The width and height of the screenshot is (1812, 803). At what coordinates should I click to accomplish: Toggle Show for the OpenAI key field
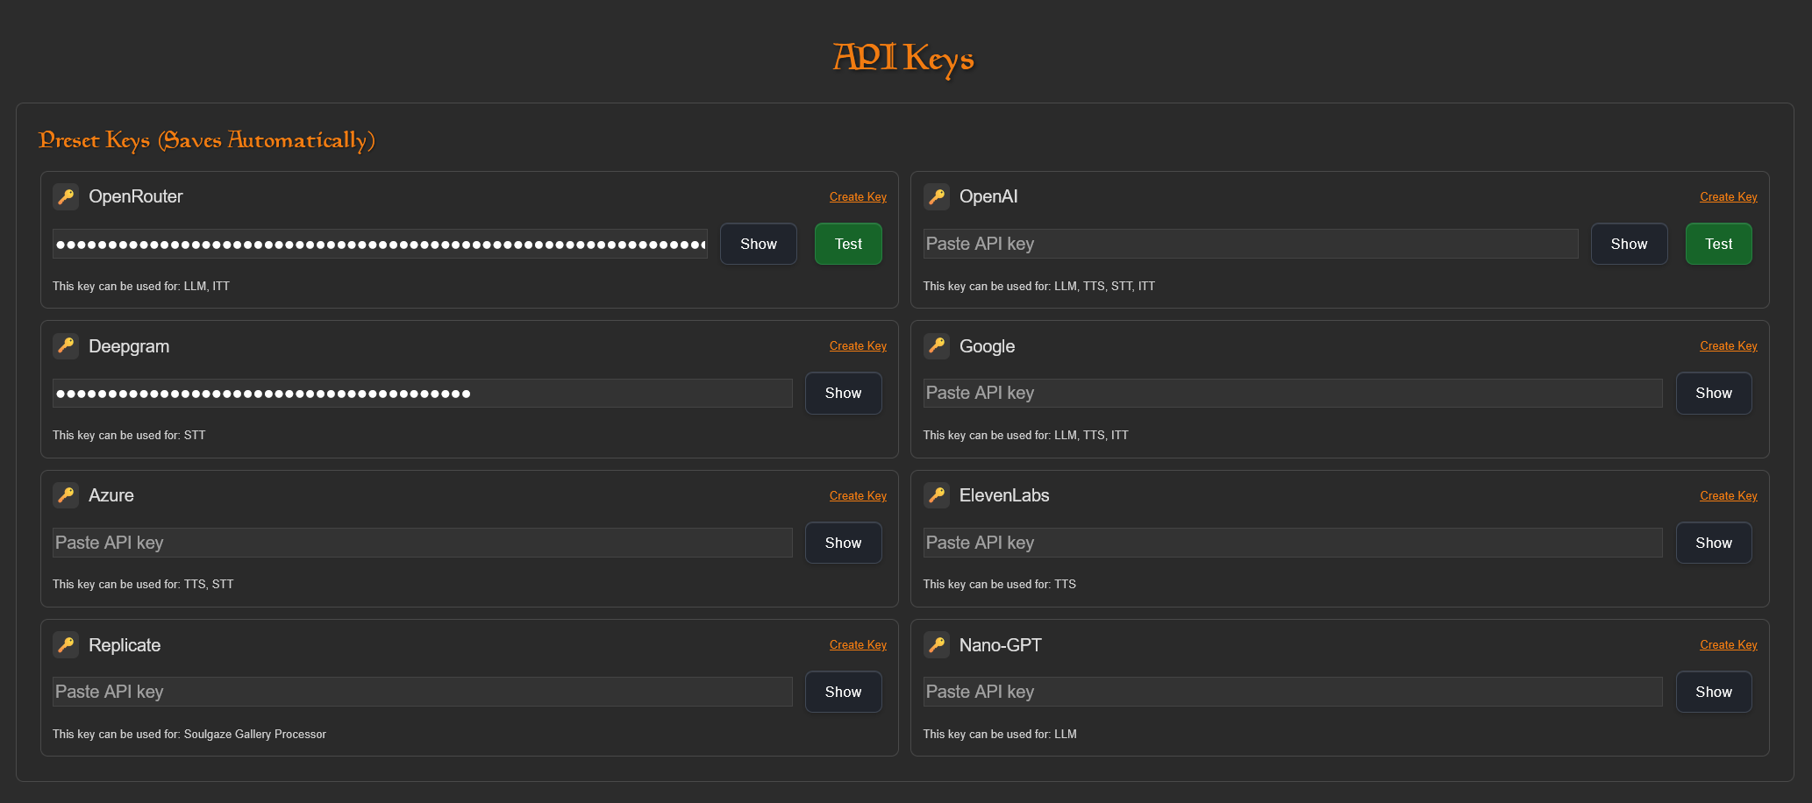click(1629, 244)
